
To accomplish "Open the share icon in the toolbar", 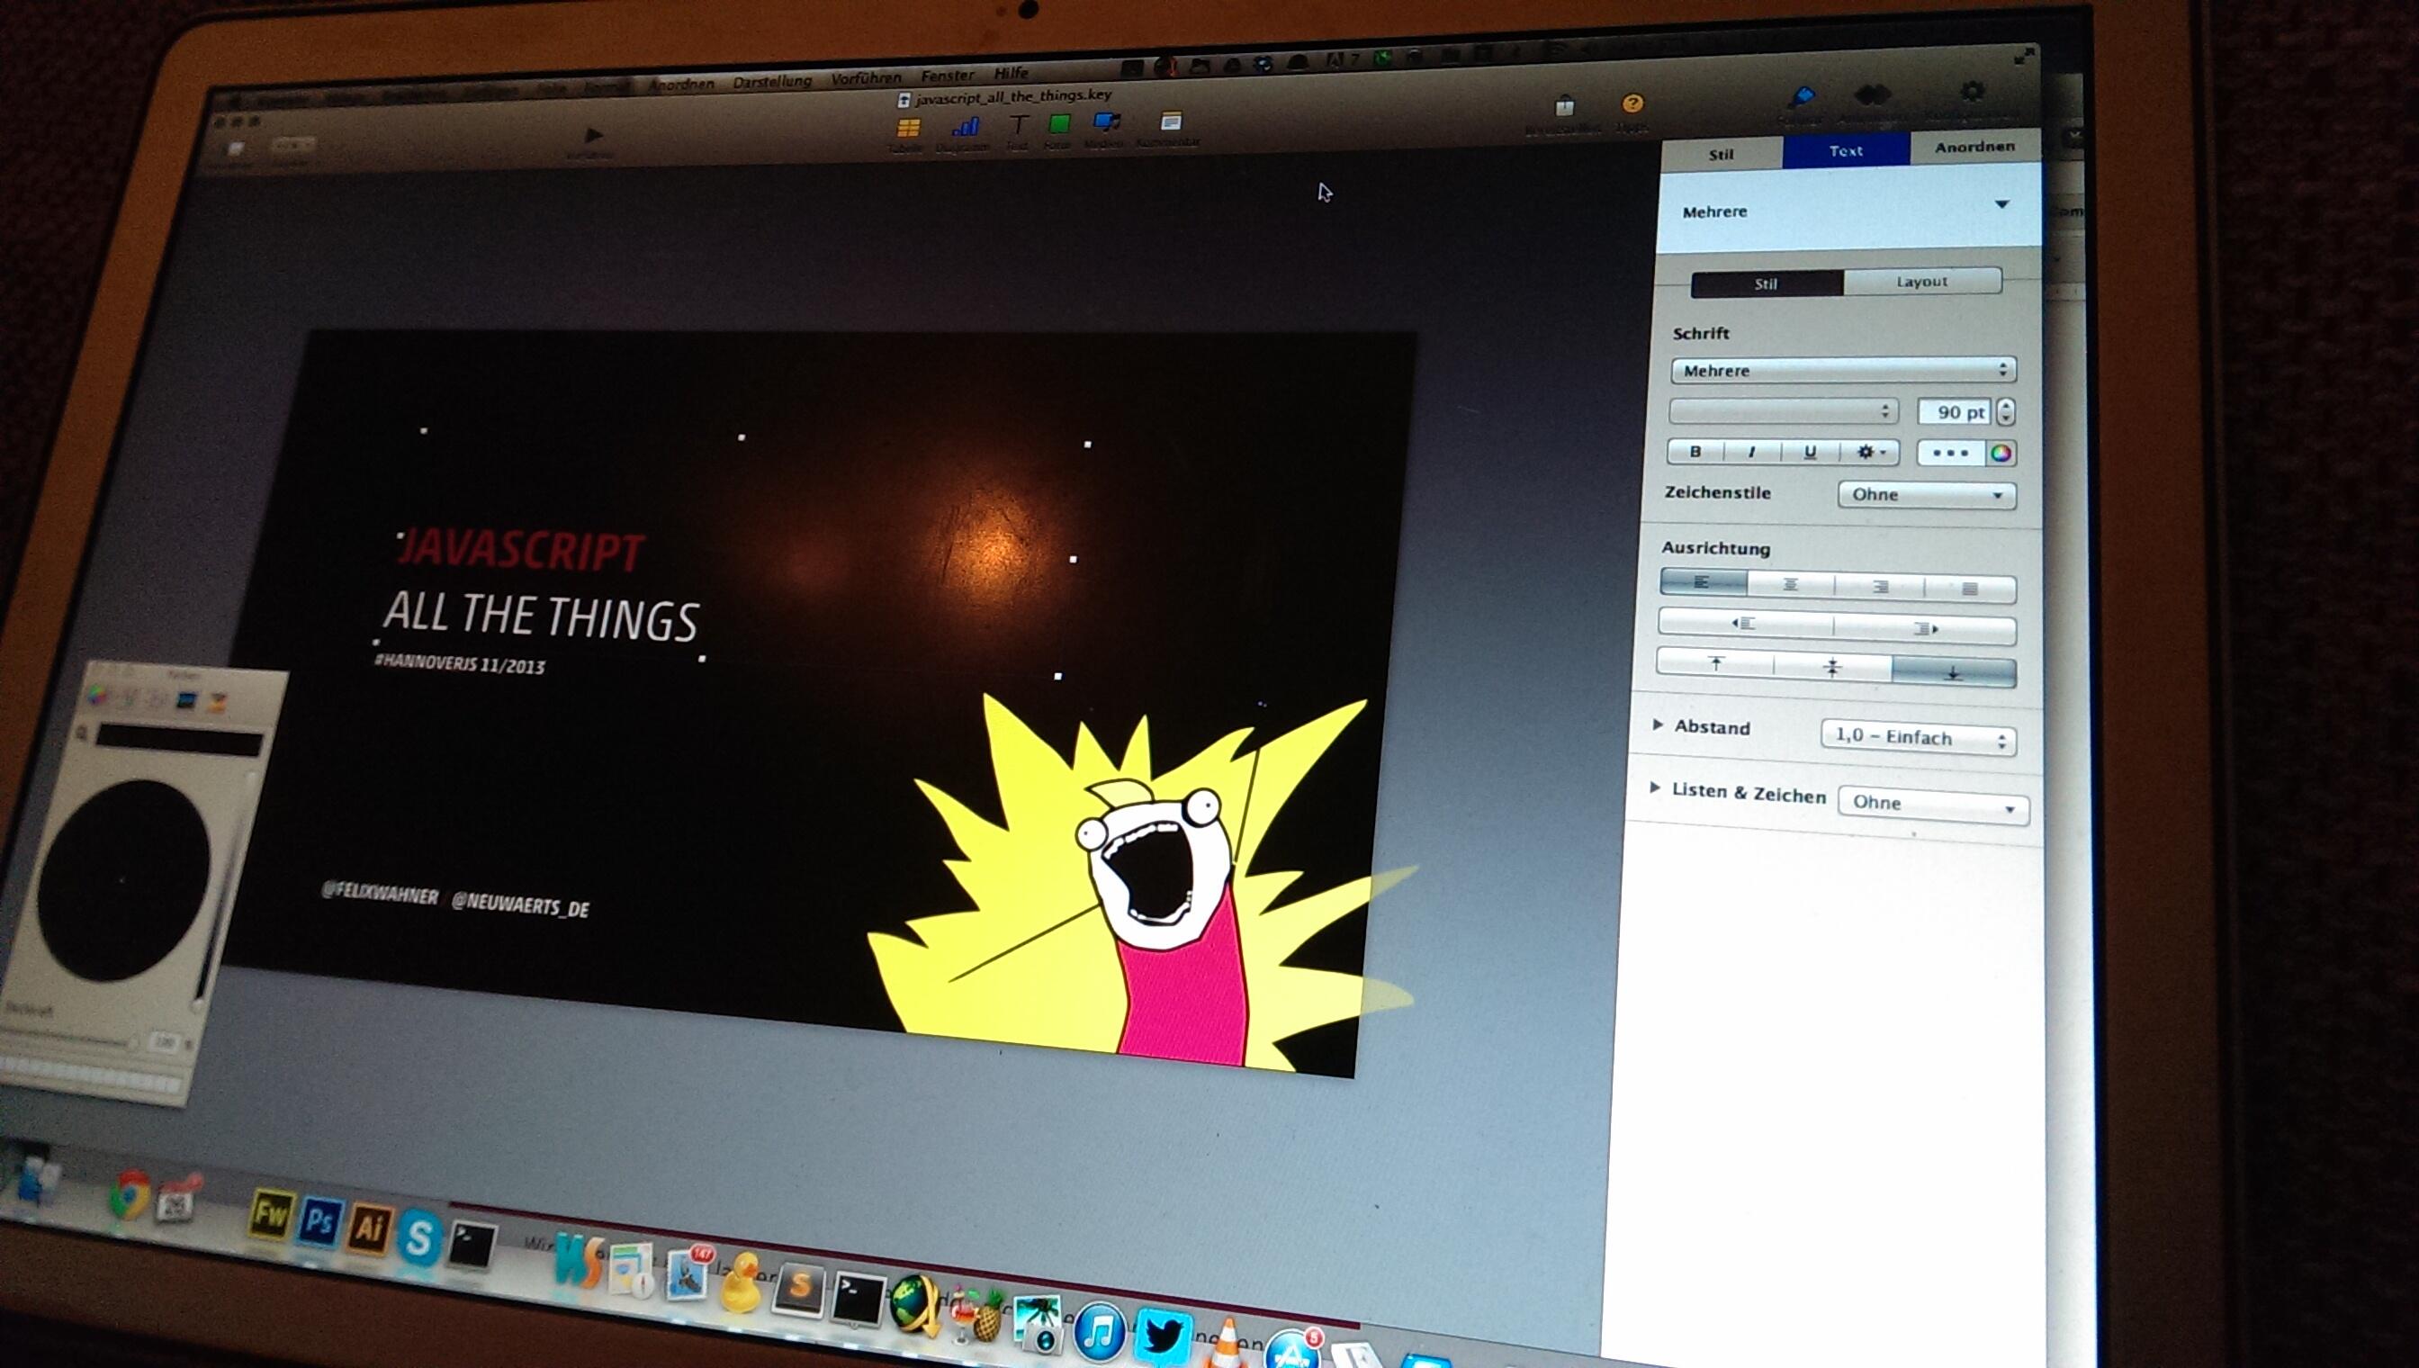I will point(1564,105).
